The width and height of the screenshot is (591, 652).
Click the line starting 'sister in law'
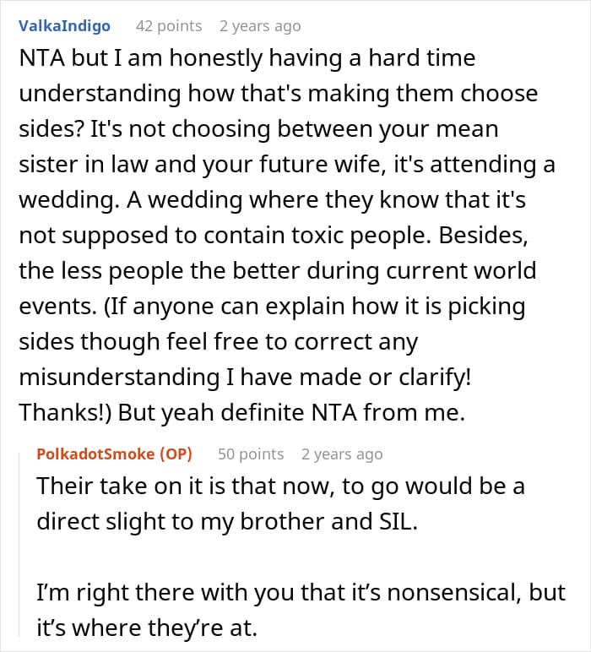287,164
